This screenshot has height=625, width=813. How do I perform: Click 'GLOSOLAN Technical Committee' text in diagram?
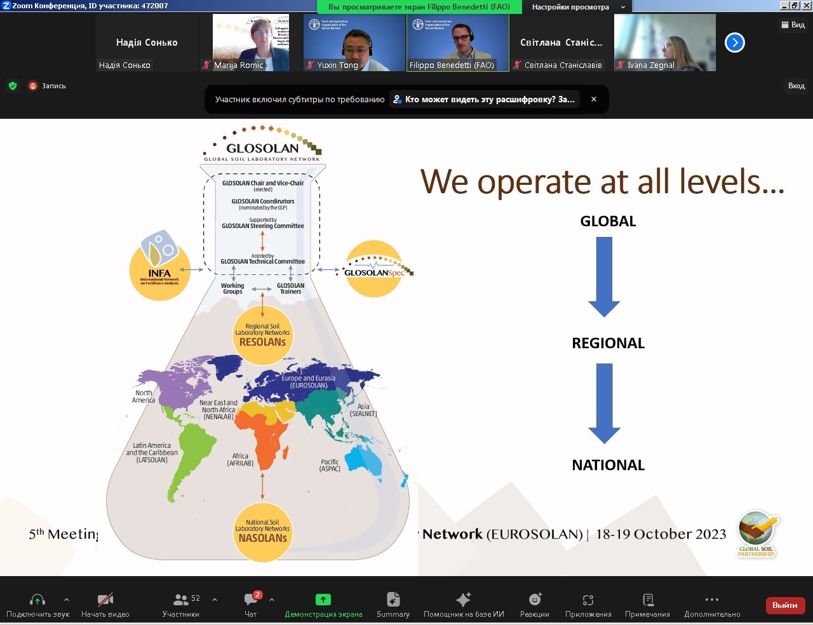(x=262, y=261)
